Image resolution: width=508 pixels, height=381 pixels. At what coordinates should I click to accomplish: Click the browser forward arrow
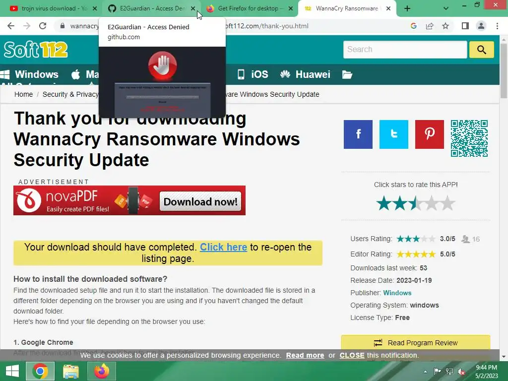pos(27,26)
